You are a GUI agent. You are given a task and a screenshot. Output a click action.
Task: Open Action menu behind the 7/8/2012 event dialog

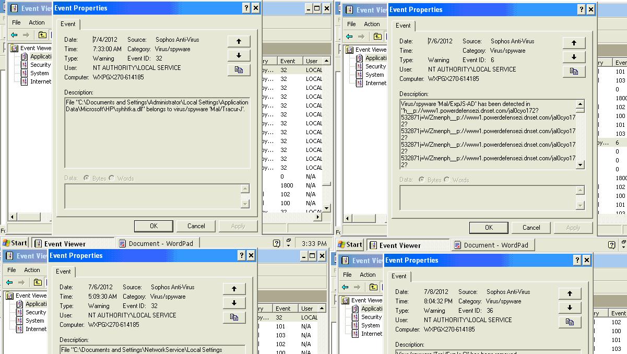point(368,275)
